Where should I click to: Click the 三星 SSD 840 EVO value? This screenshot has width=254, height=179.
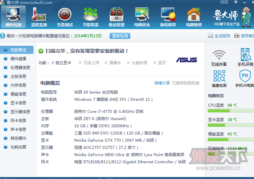pos(118,133)
